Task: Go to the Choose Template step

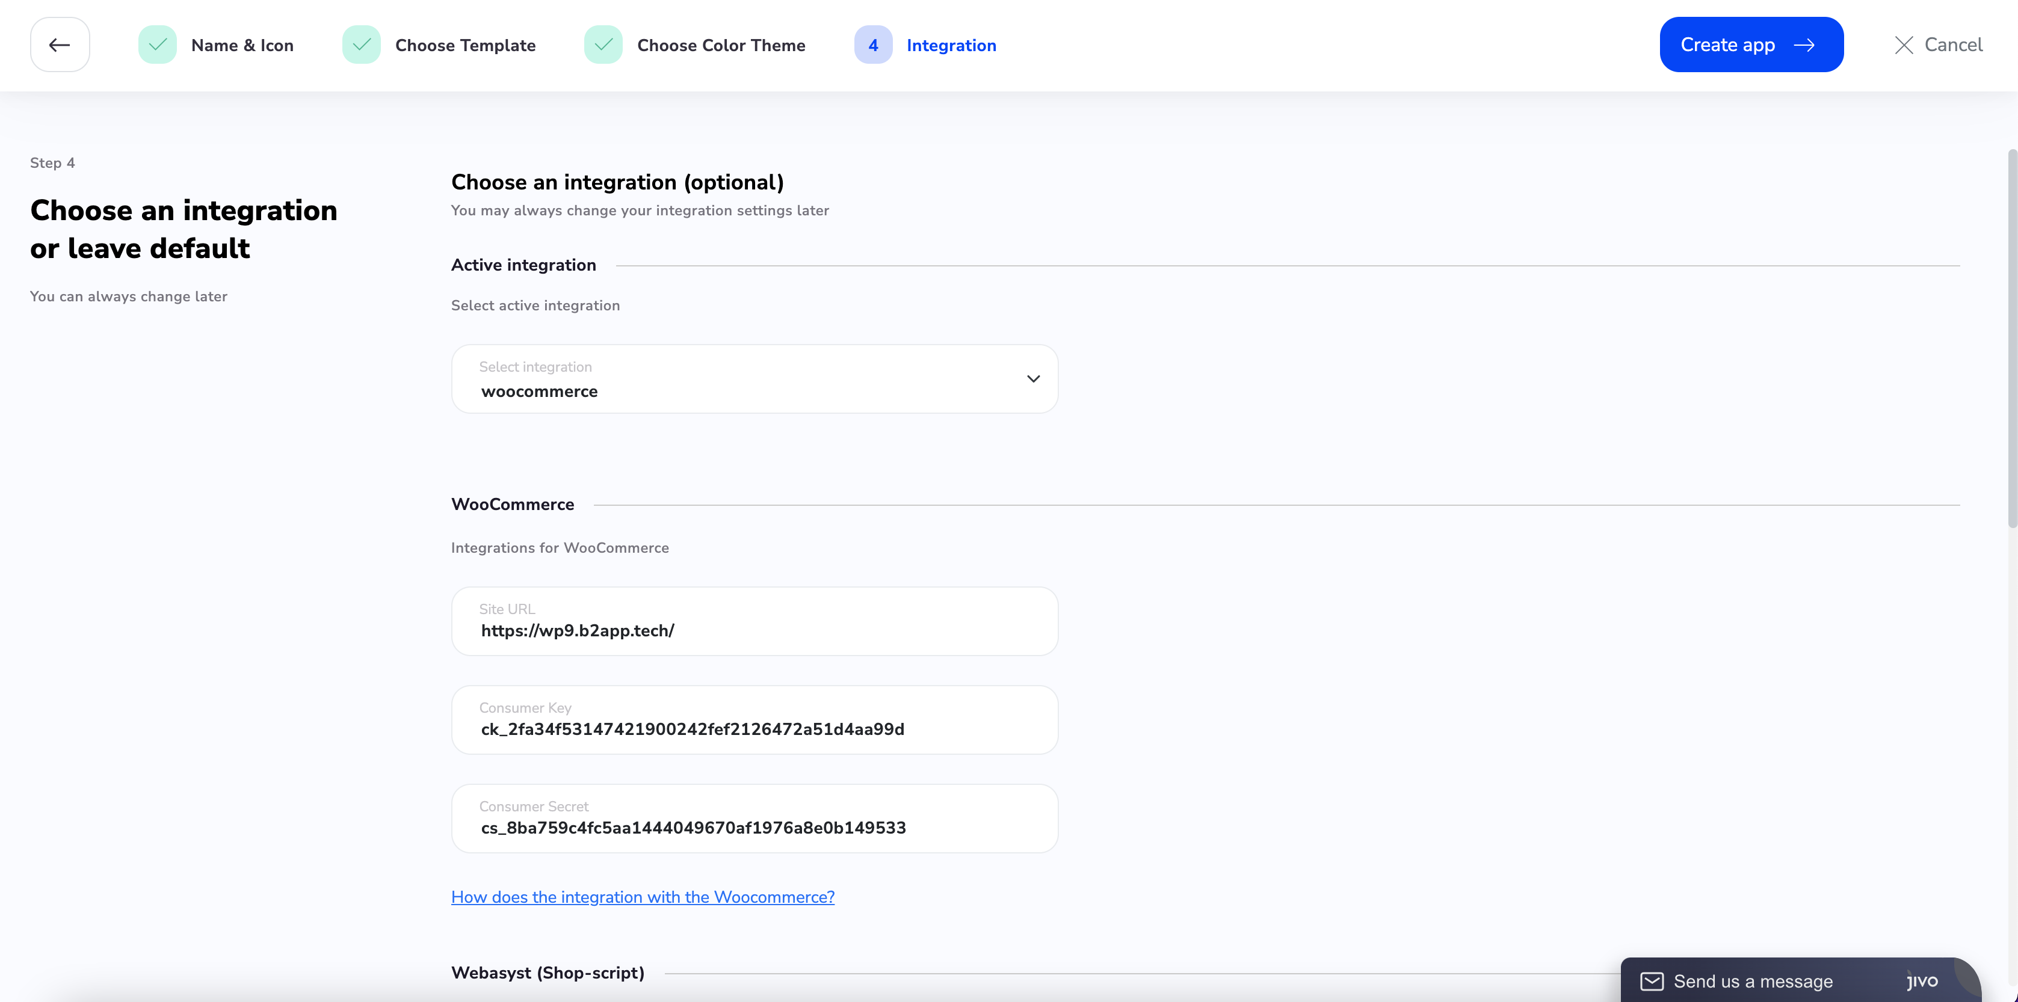Action: [x=465, y=45]
